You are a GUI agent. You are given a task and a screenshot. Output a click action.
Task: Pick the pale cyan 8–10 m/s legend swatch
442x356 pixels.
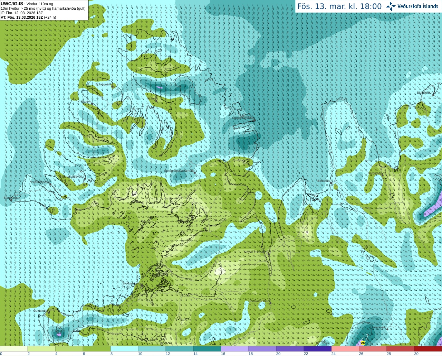pyautogui.click(x=124, y=349)
